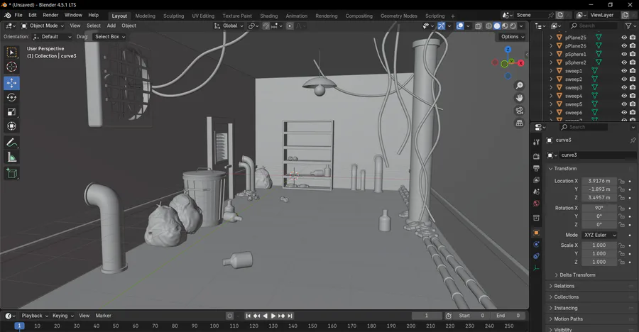Activate the Move tool
The image size is (639, 332).
point(12,83)
